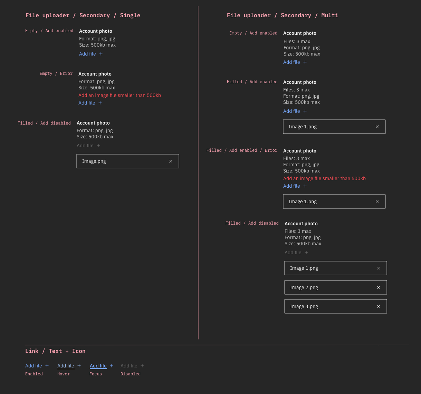Click Add file in the Multi Empty Add enabled example
421x394 pixels.
tap(291, 62)
